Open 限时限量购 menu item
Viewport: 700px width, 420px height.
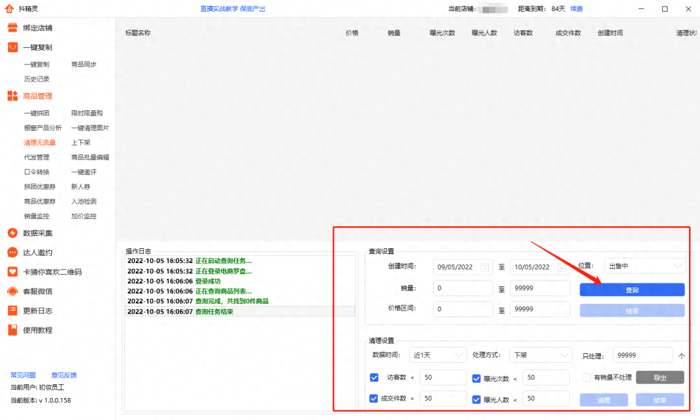pos(87,113)
